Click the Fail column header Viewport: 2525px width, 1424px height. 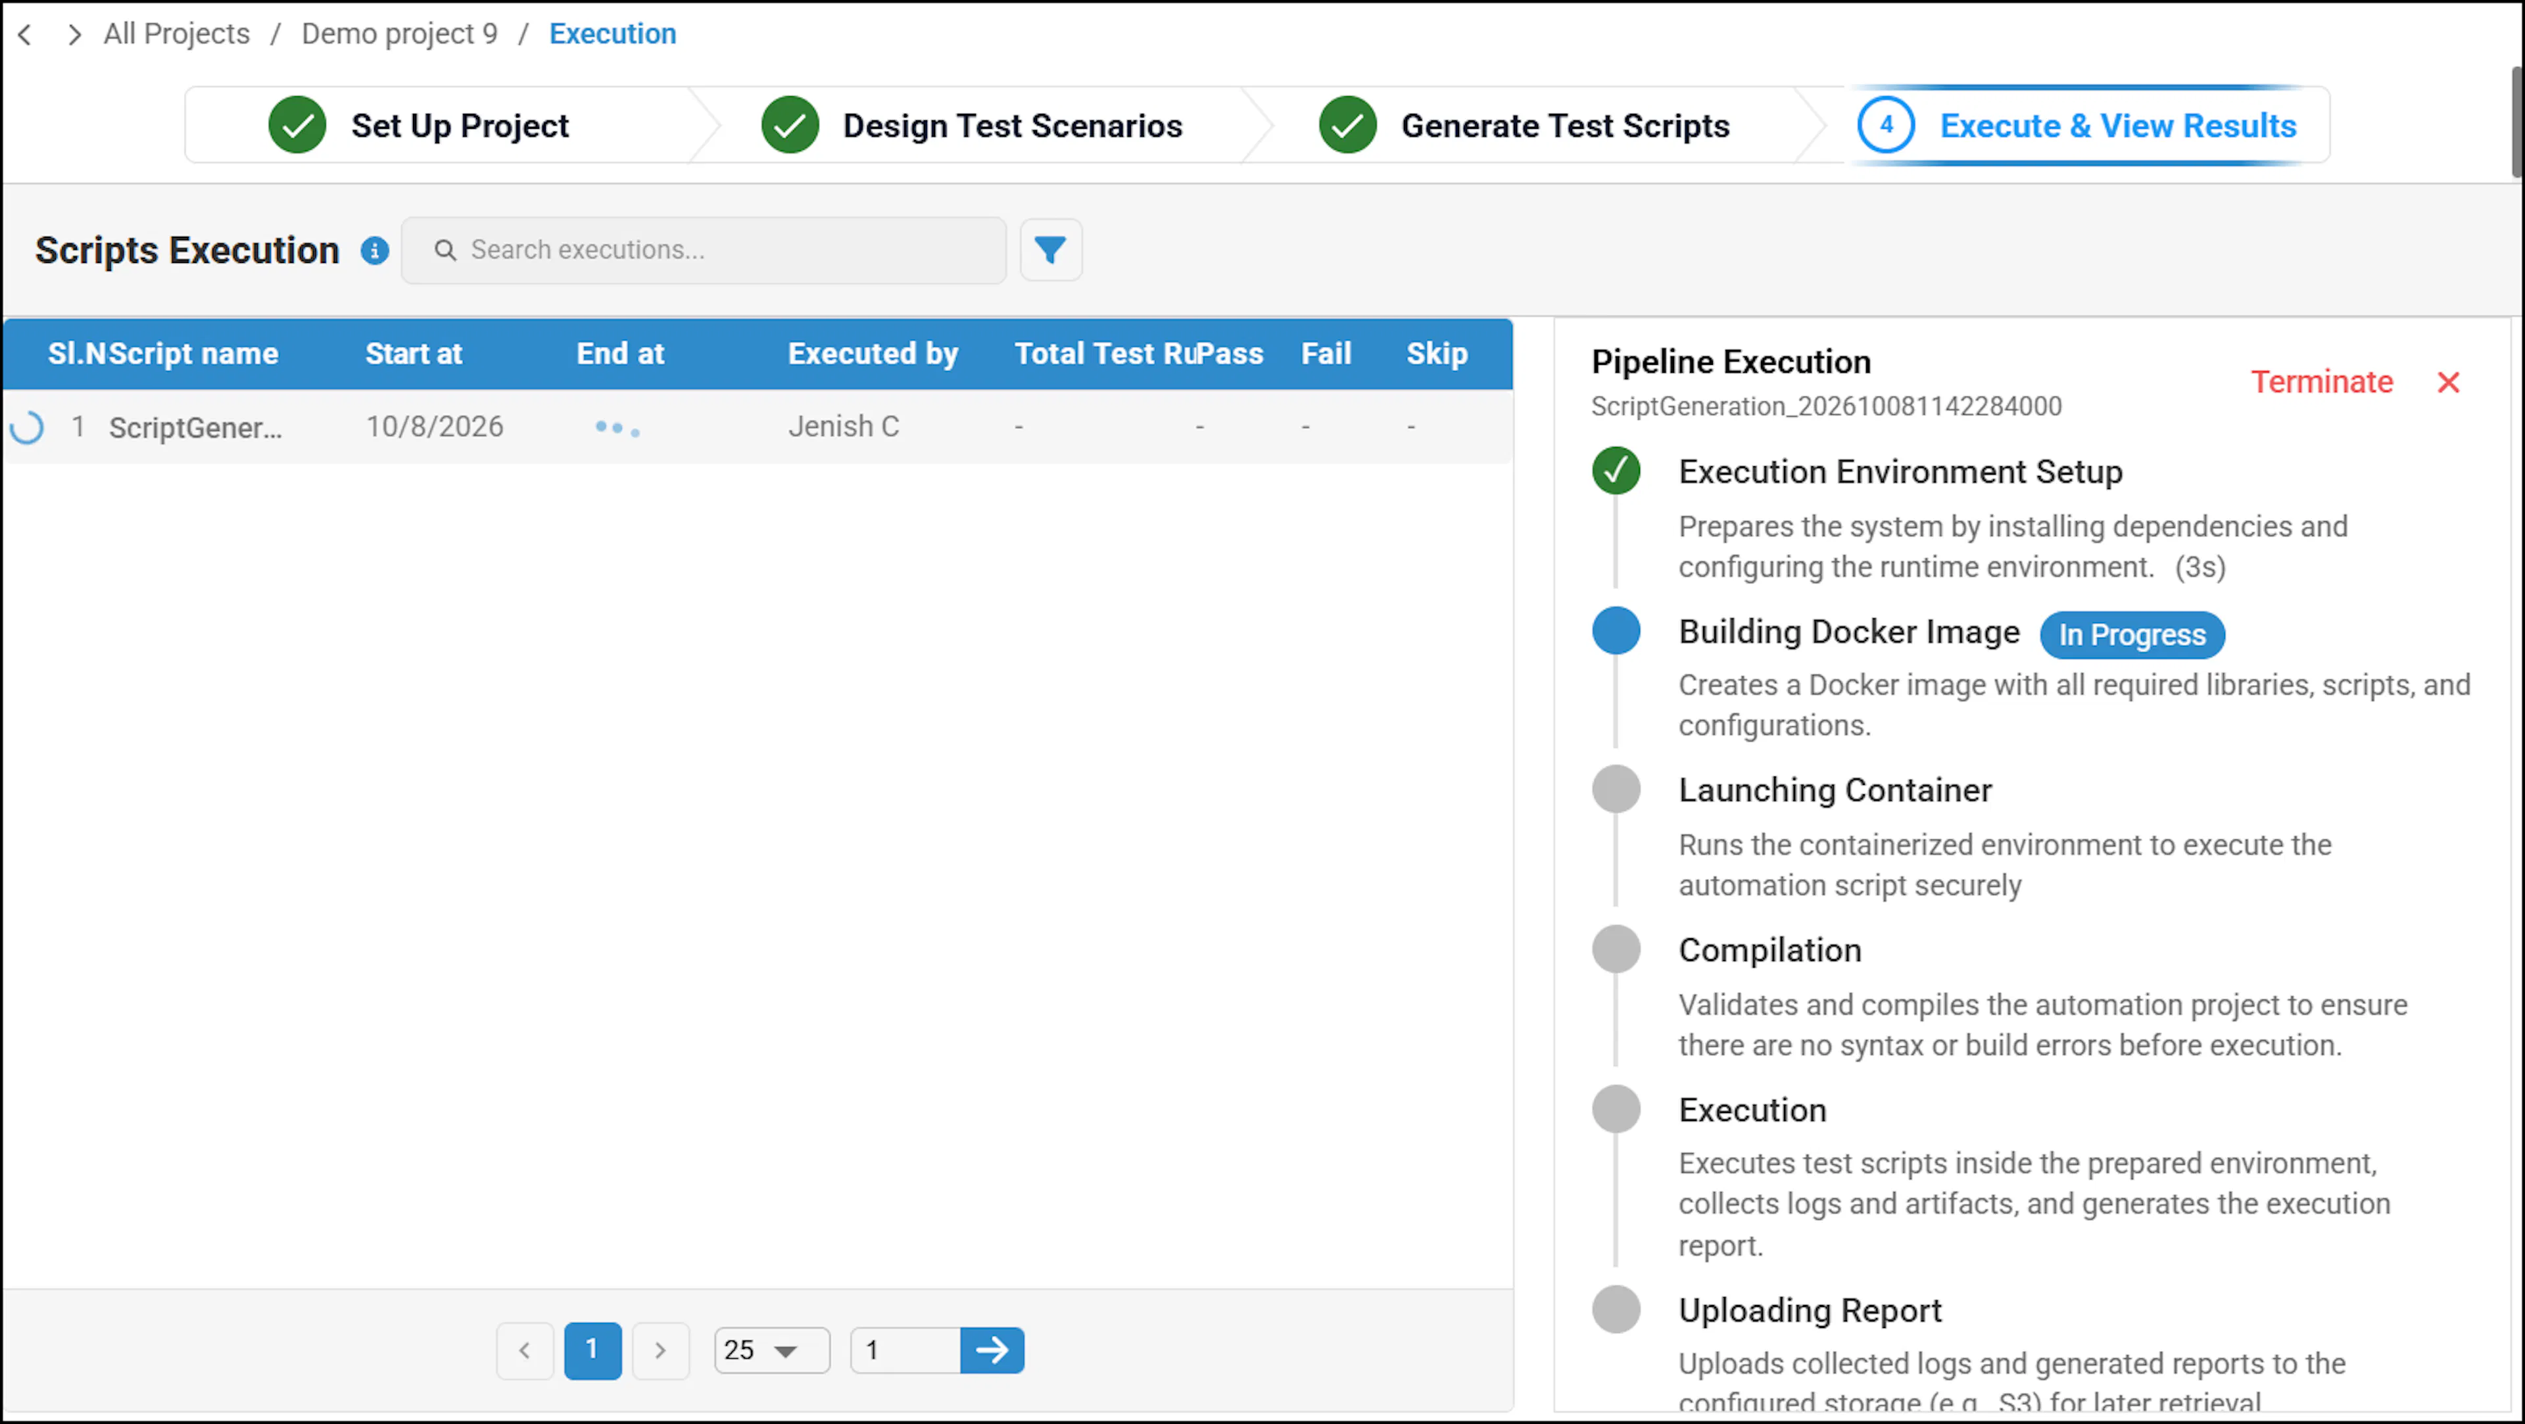[1326, 354]
